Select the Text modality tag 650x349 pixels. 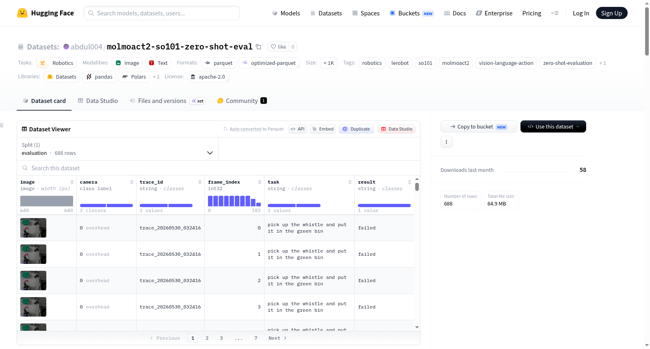pyautogui.click(x=158, y=63)
